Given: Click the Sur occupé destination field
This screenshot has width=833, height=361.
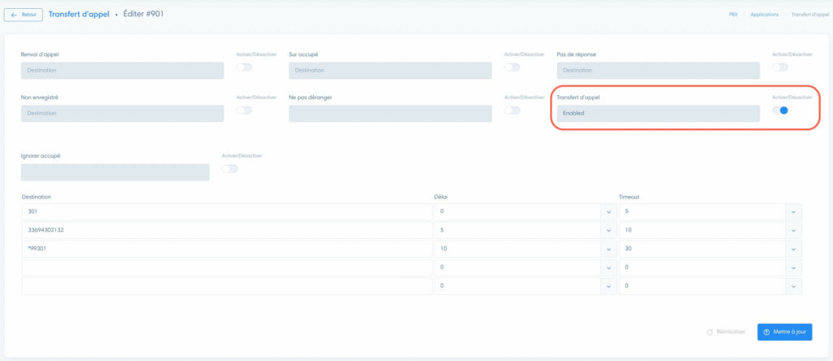Looking at the screenshot, I should pos(390,71).
